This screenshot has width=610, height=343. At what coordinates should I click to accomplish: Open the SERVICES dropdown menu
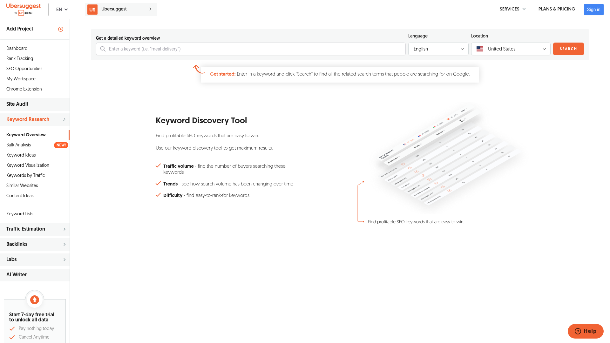pyautogui.click(x=512, y=9)
